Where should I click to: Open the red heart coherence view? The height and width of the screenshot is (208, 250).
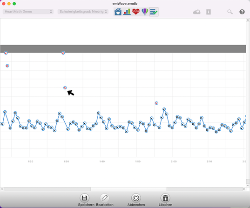[x=136, y=12]
